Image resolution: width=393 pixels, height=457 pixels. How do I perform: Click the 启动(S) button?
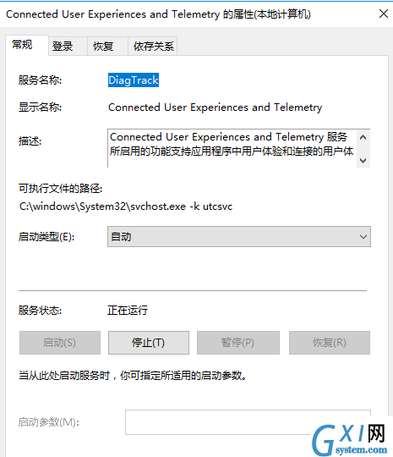pyautogui.click(x=60, y=343)
